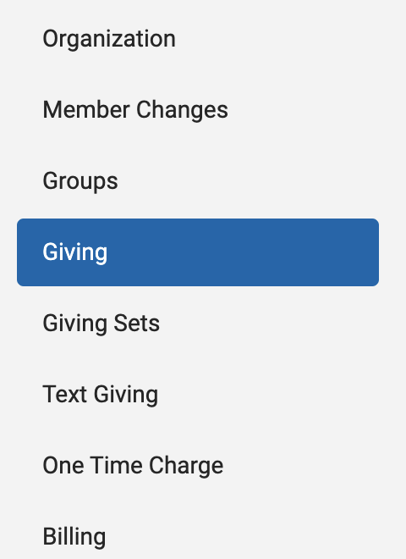Select the Text Giving option

click(198, 395)
